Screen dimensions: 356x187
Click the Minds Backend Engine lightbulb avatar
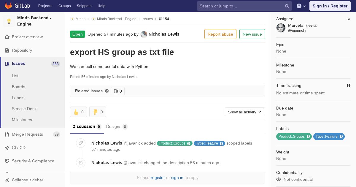coord(9,21)
